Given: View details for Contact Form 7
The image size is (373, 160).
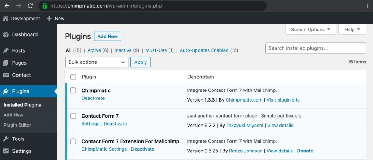Looking at the screenshot, I should pyautogui.click(x=280, y=126).
